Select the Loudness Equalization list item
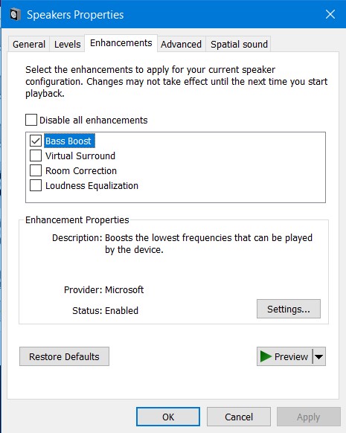The width and height of the screenshot is (346, 433). coord(92,185)
